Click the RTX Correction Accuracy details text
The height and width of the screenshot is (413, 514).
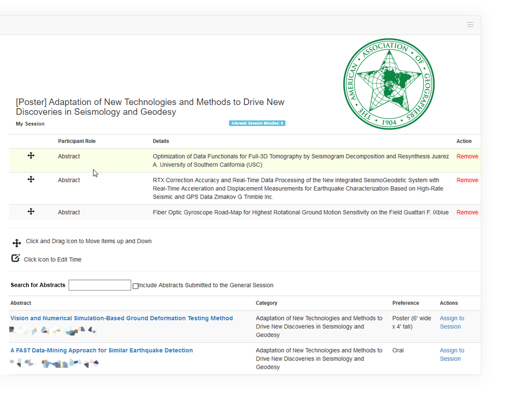click(x=298, y=188)
